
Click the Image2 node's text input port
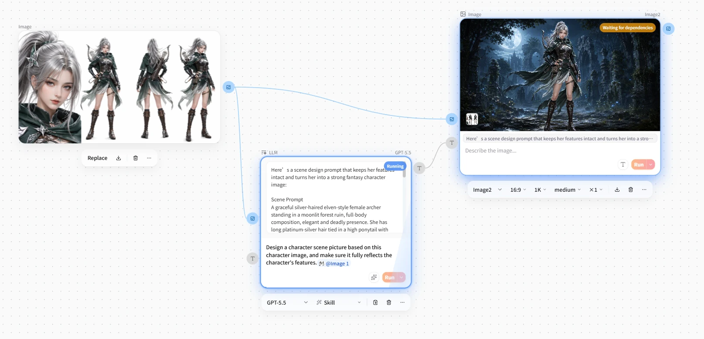click(x=452, y=143)
